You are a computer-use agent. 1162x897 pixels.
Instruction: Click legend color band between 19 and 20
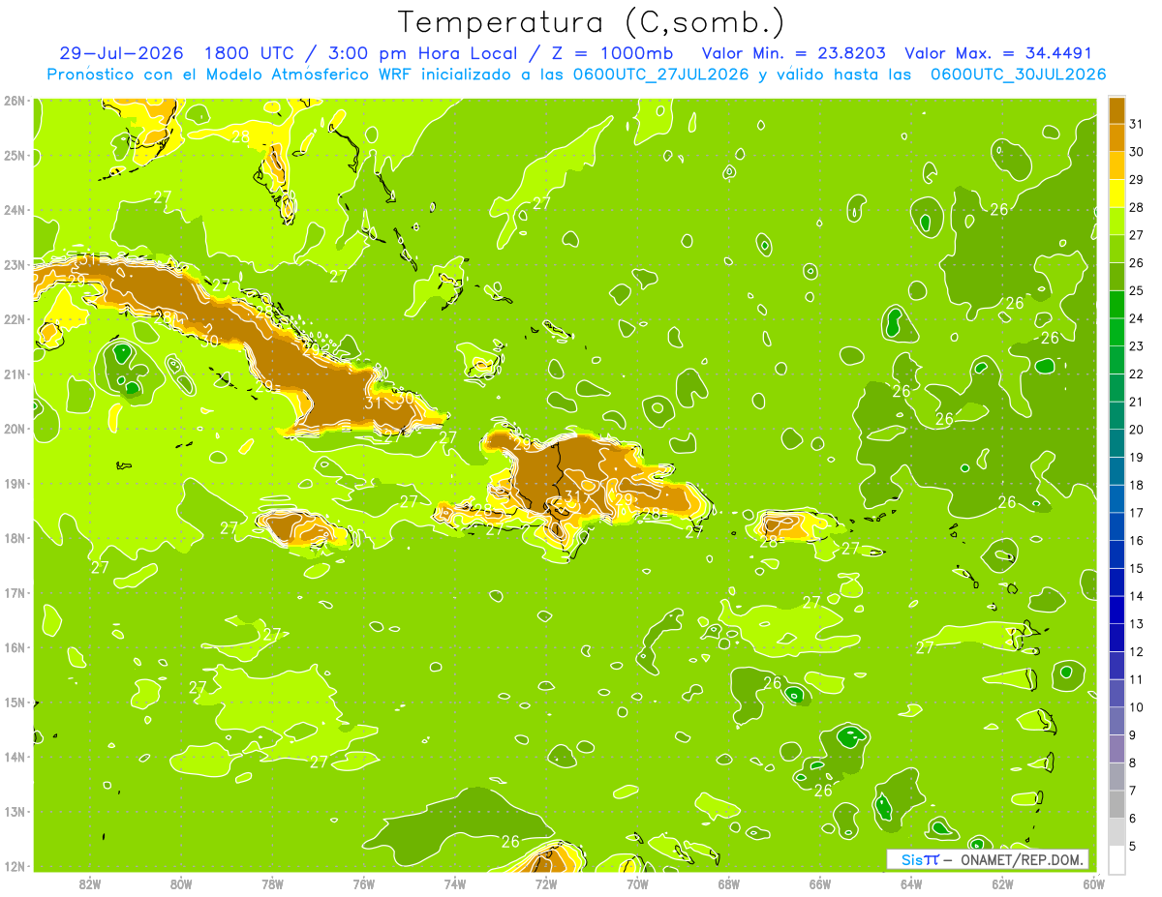(x=1116, y=442)
